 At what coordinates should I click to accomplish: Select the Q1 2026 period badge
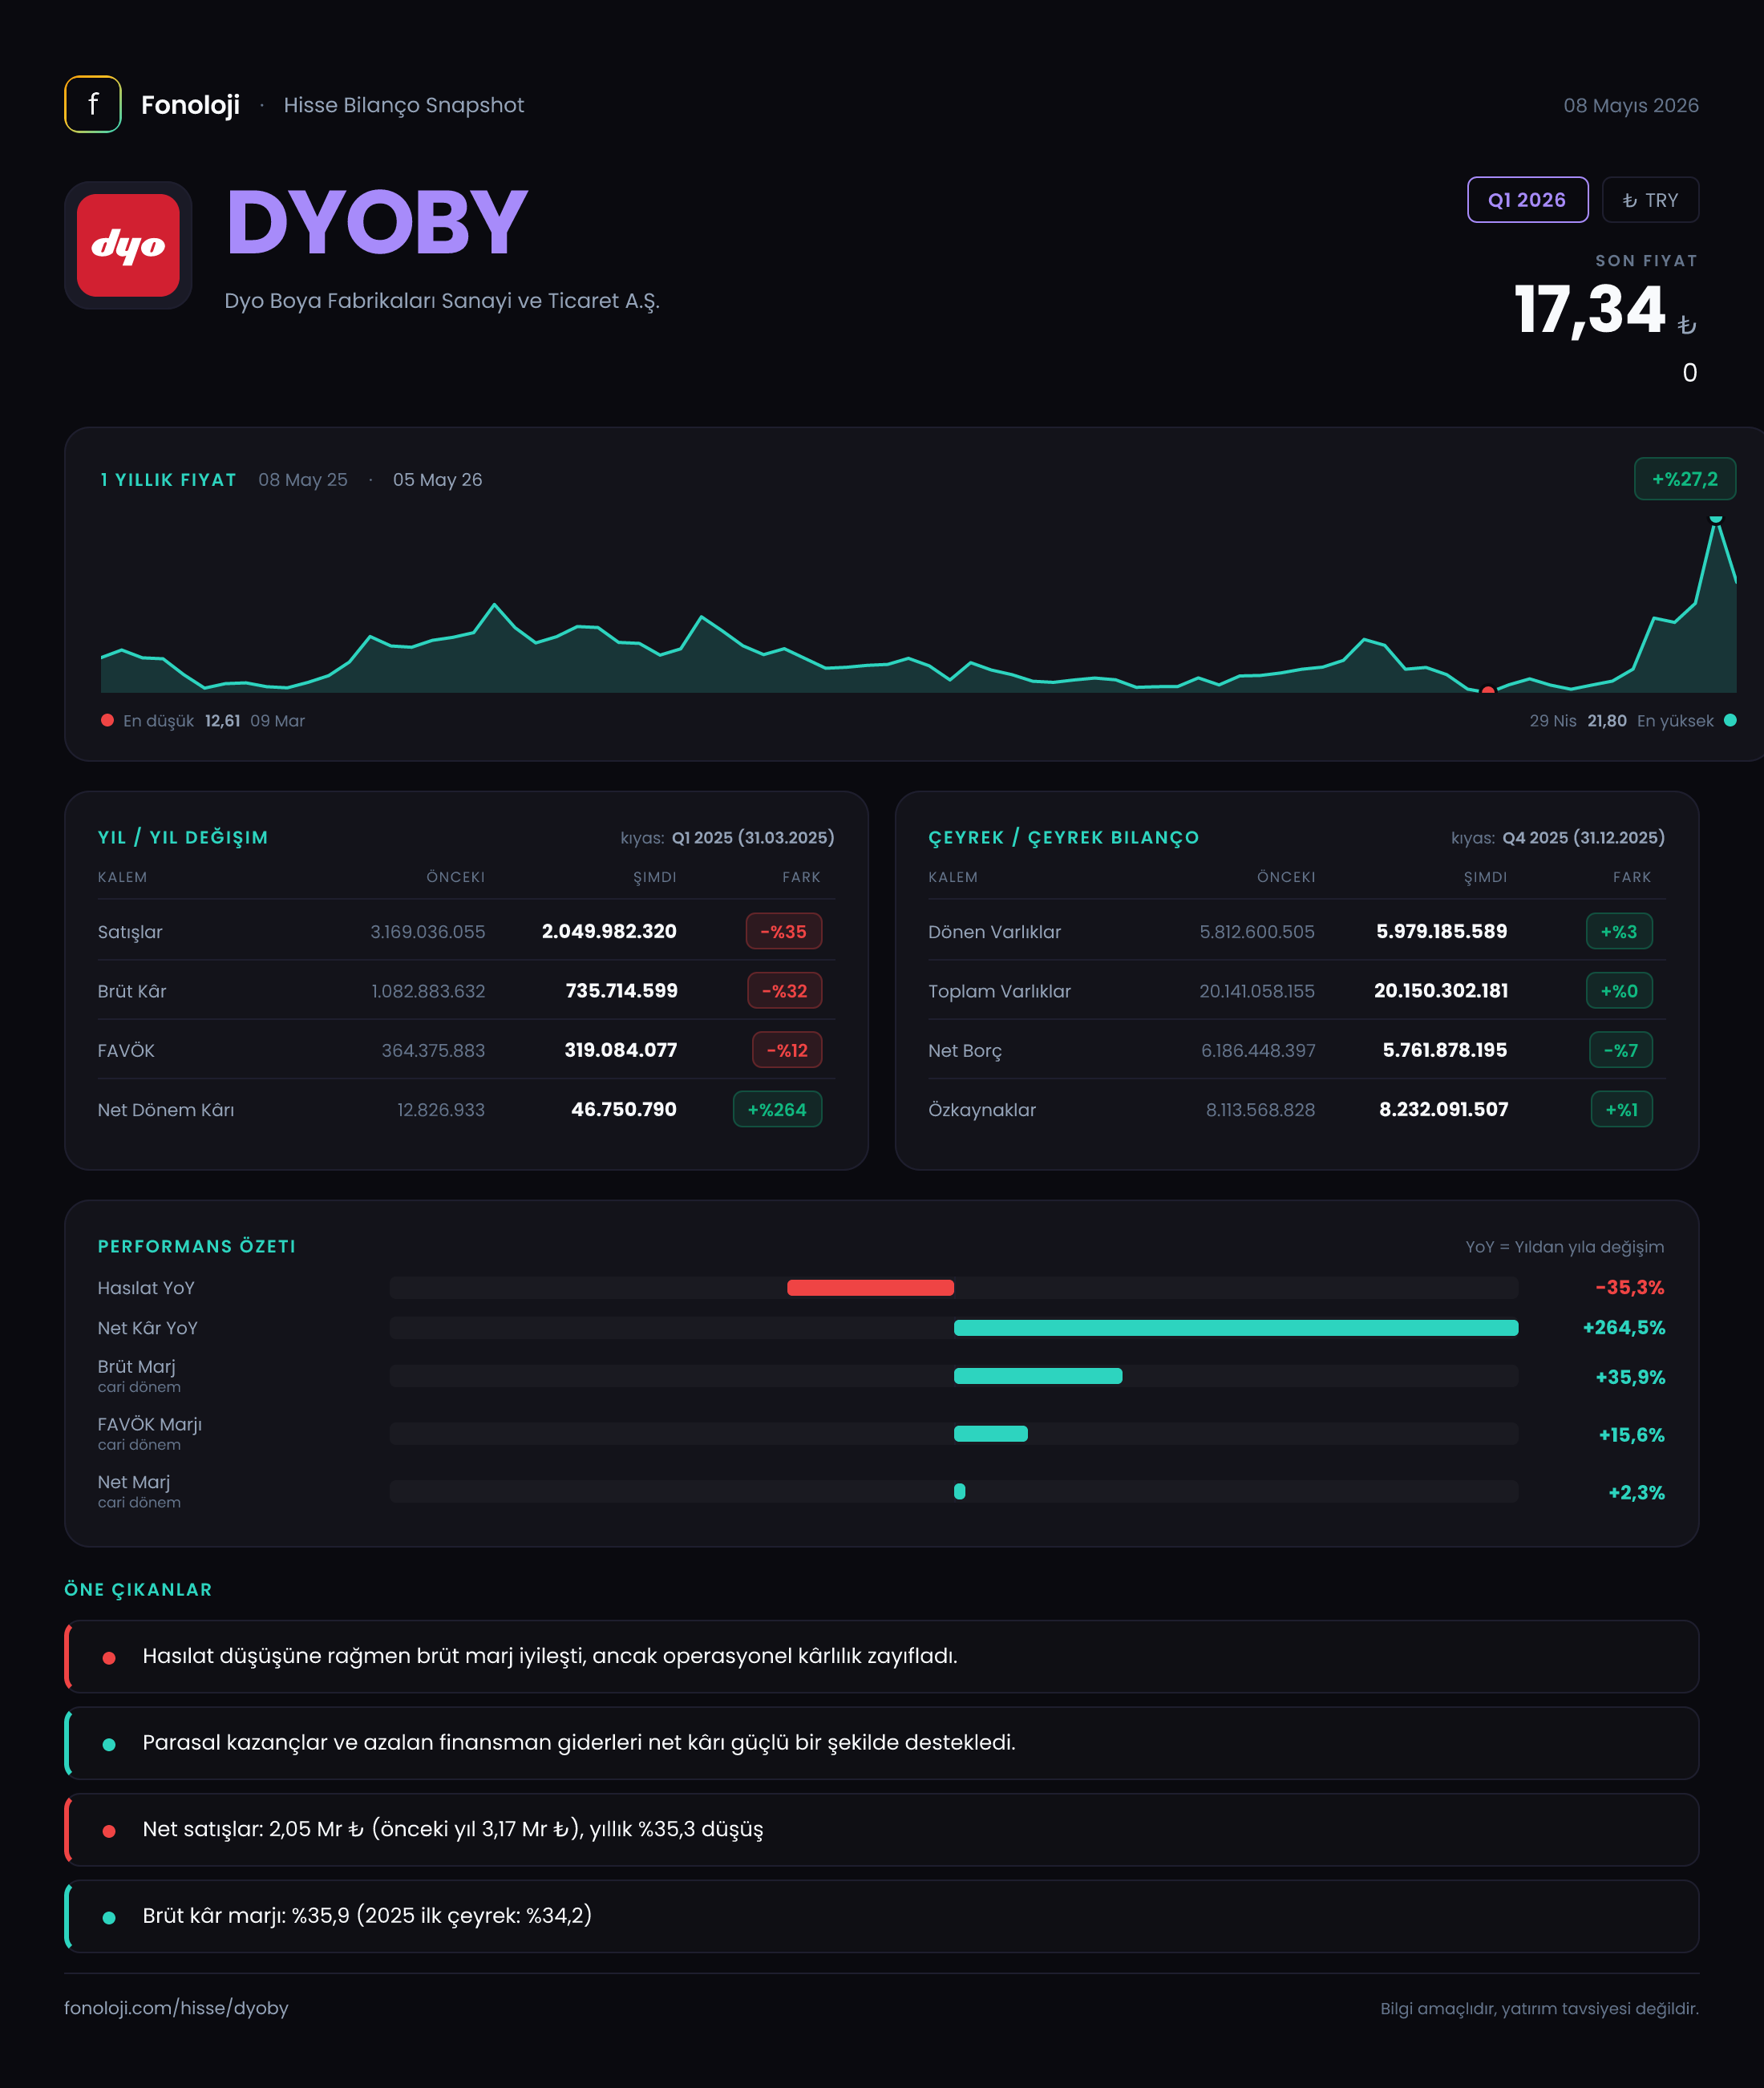1527,200
